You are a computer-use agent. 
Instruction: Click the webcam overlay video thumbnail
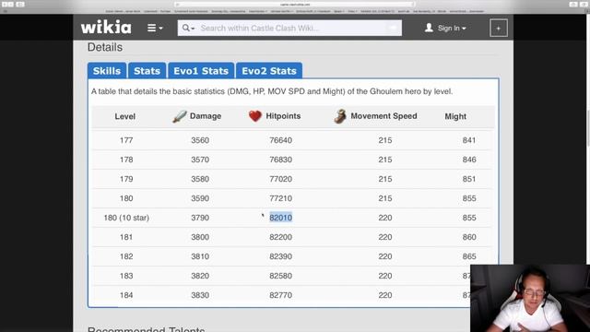pos(530,298)
